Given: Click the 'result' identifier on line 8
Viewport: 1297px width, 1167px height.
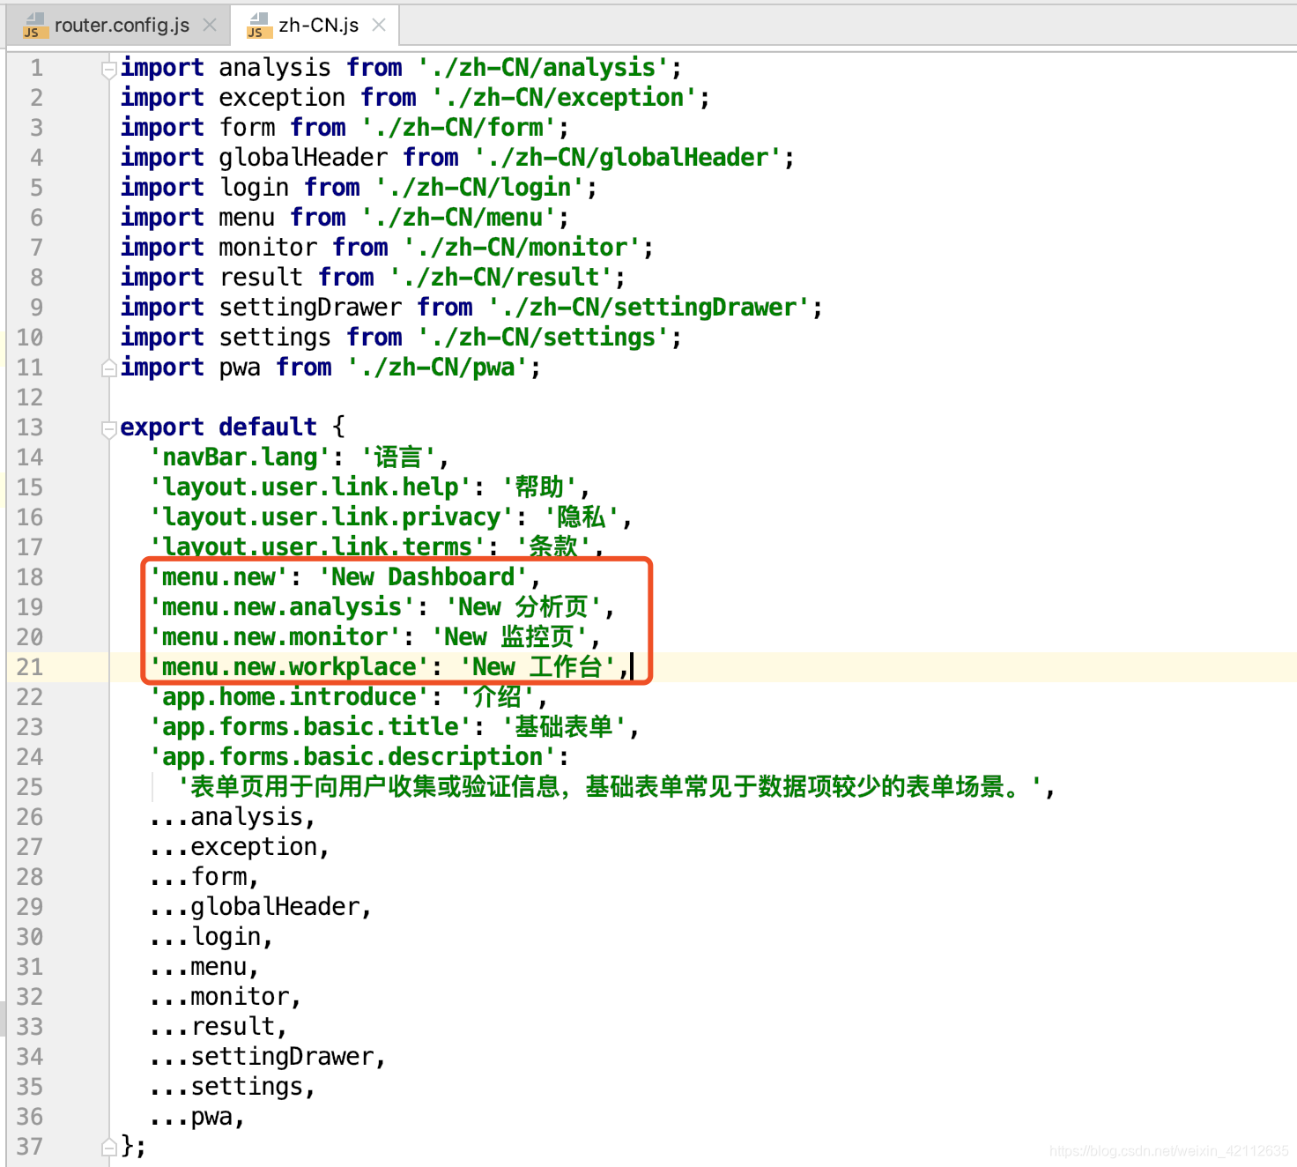Looking at the screenshot, I should pyautogui.click(x=261, y=278).
